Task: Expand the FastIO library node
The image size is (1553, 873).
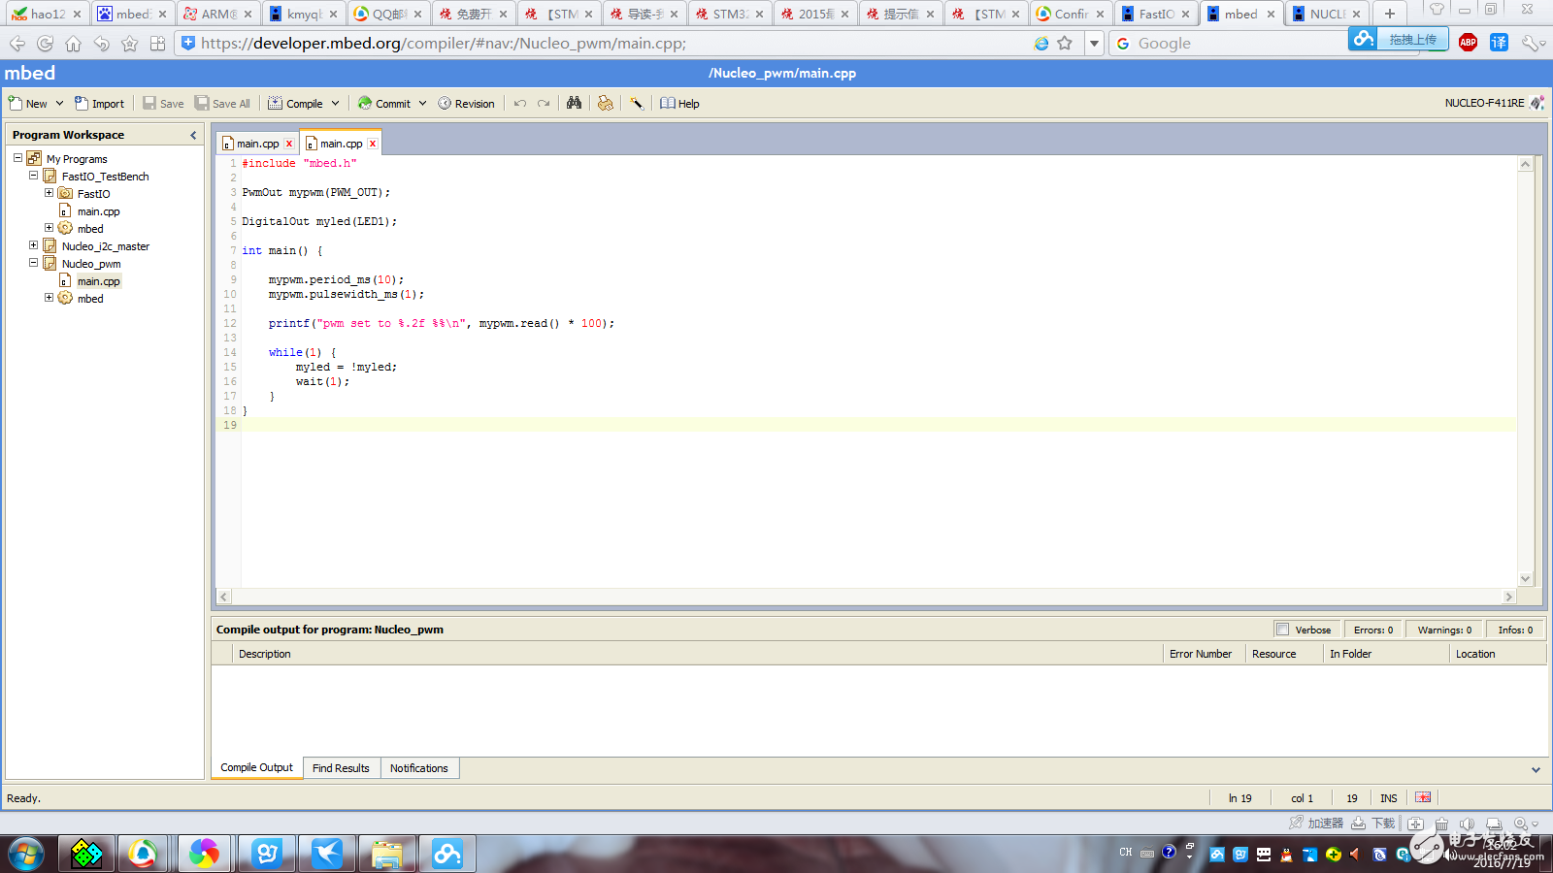Action: pos(49,193)
